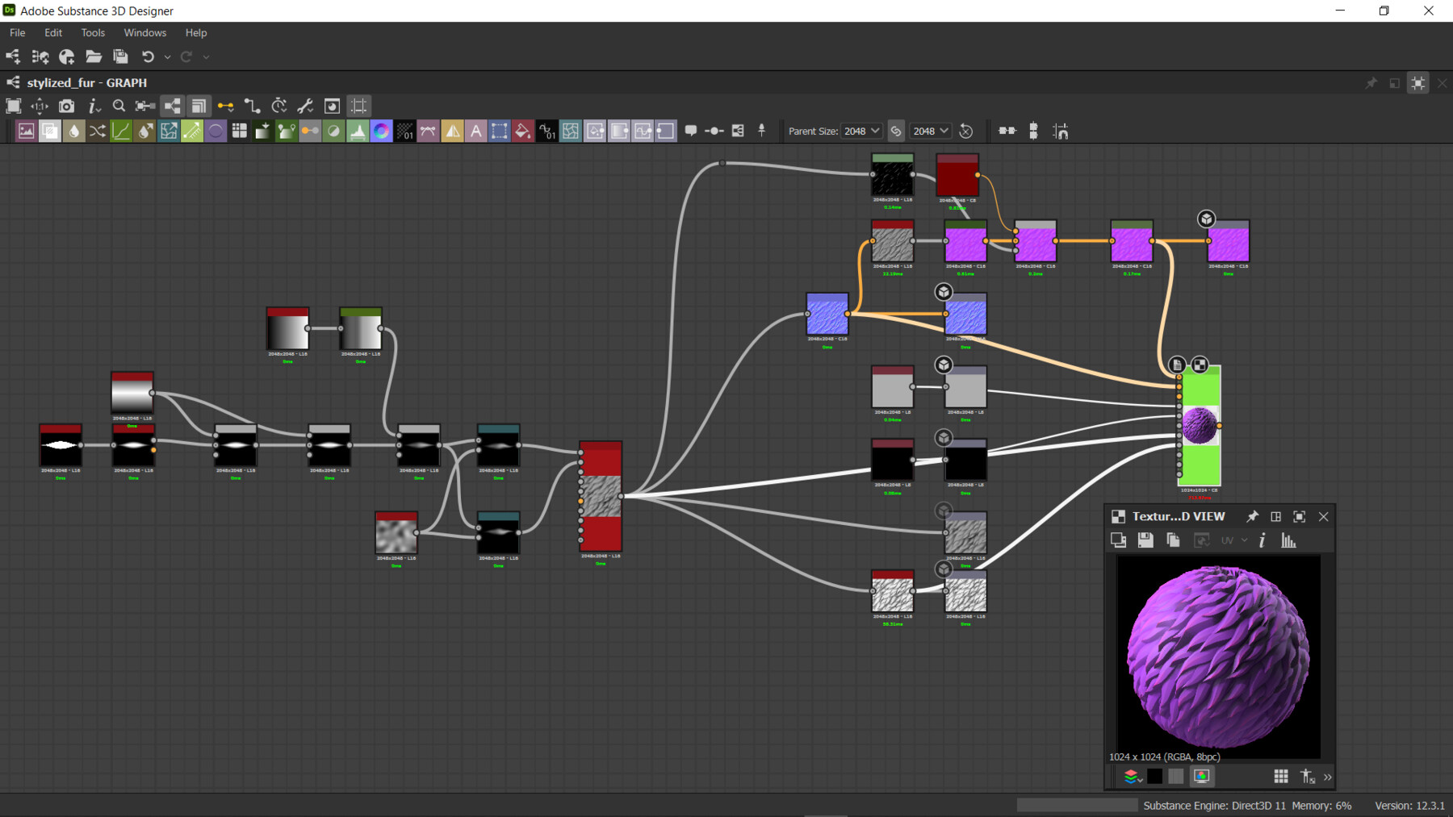Open the search tool in the graph toolbar
The height and width of the screenshot is (817, 1453).
[118, 106]
